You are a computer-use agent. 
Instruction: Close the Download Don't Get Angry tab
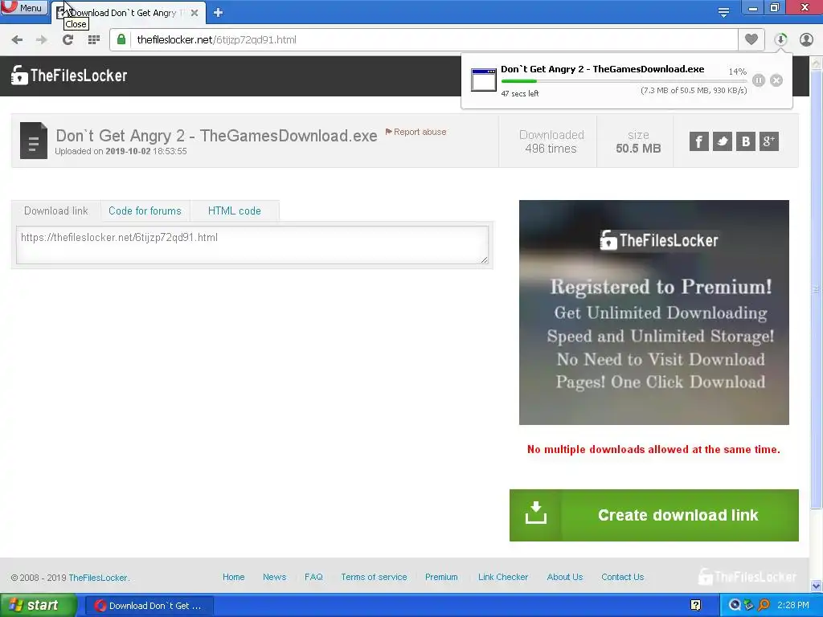pyautogui.click(x=194, y=13)
